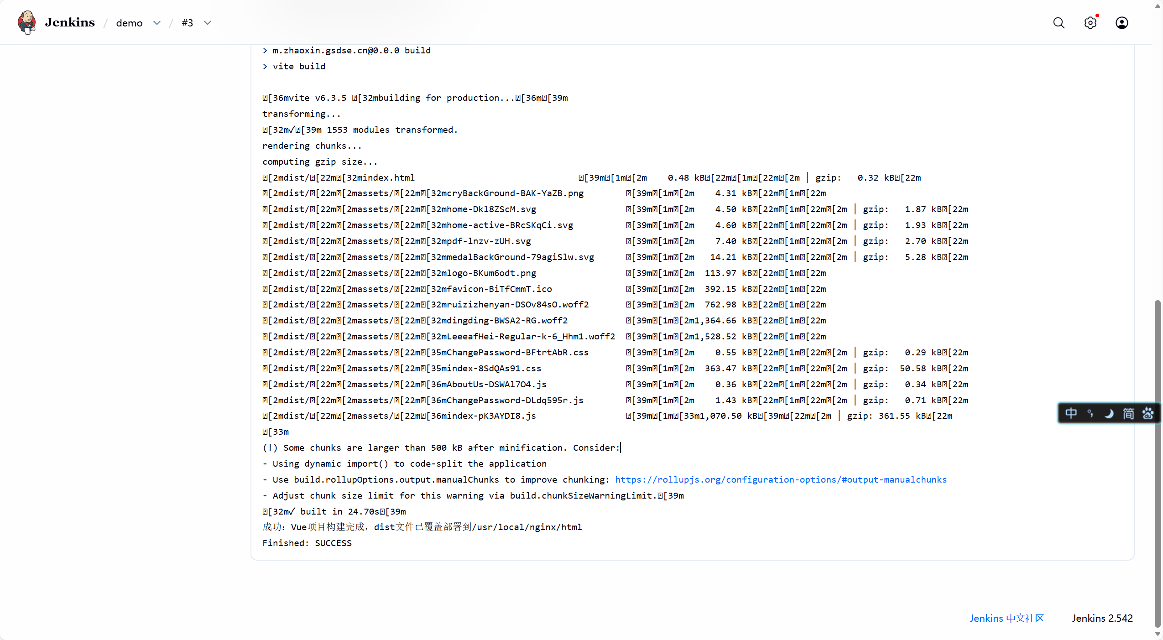
Task: Click the moon icon in IME bar
Action: coord(1109,413)
